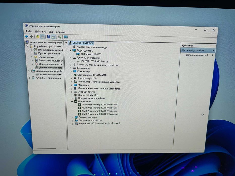The image size is (235, 176).
Task: Click the X12 SSD 120GB drive icon
Action: point(78,61)
